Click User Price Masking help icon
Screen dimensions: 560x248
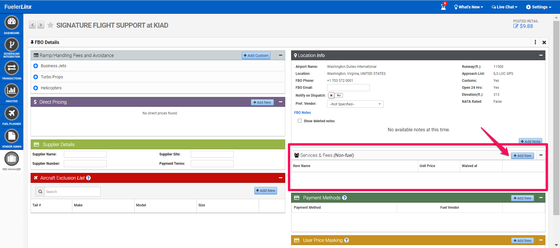coord(346,240)
